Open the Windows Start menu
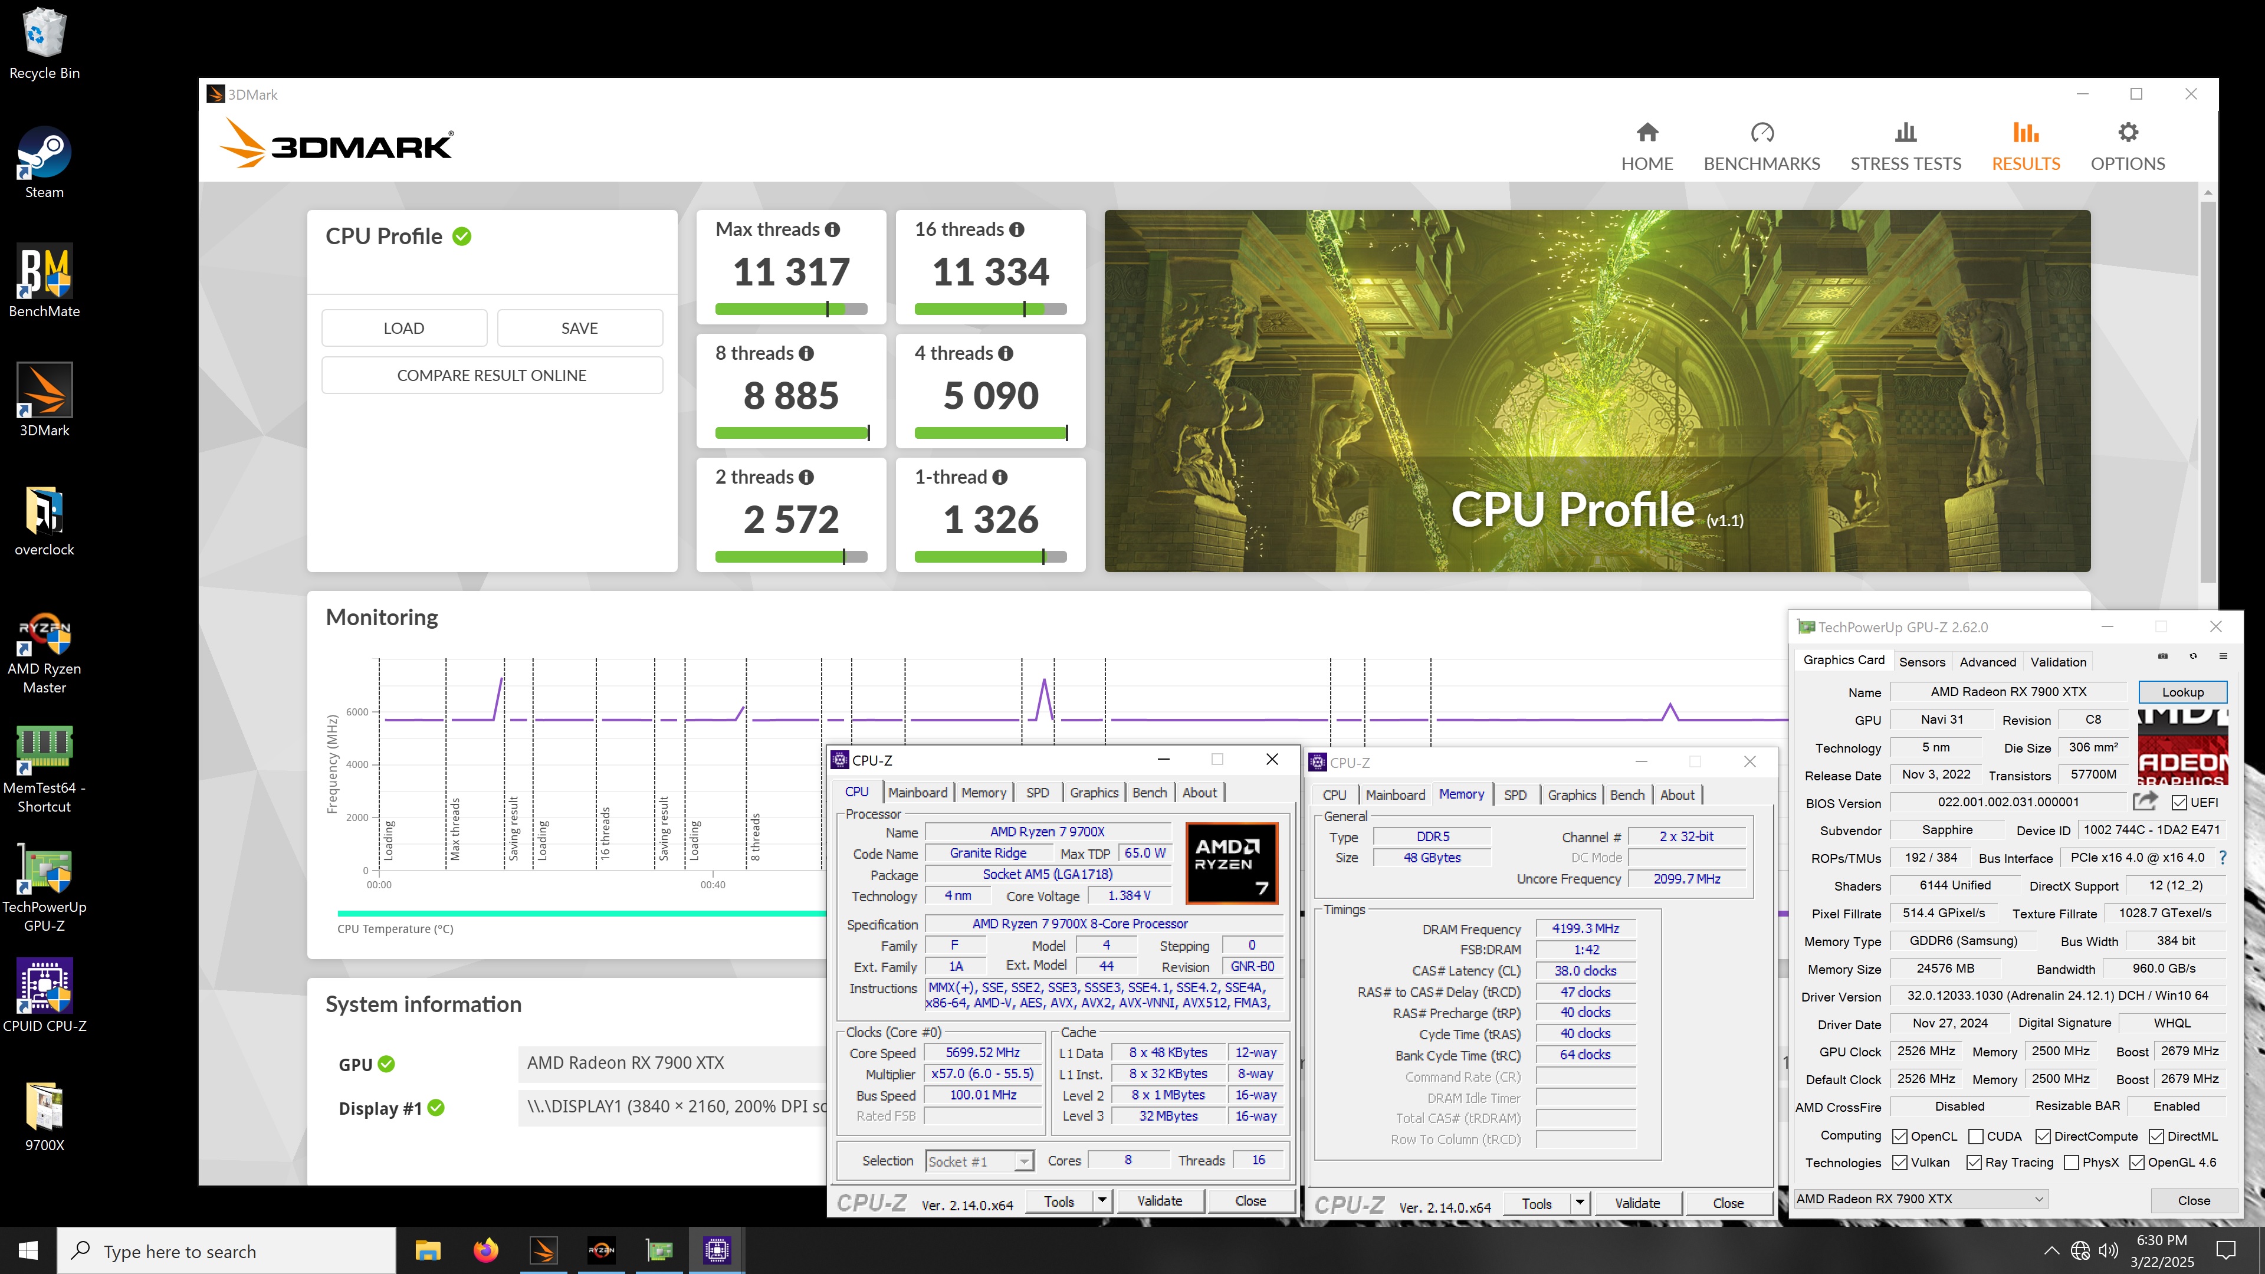 [28, 1250]
